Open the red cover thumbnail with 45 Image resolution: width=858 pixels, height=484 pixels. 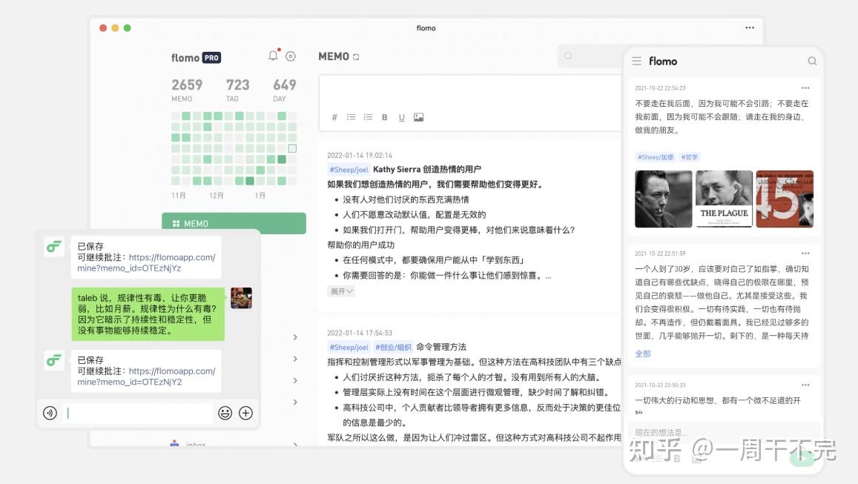[x=785, y=199]
